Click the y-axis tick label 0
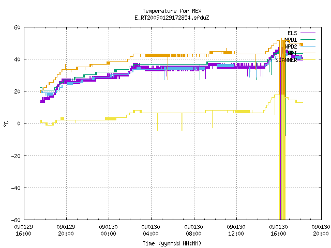The image size is (331, 248). (19, 123)
